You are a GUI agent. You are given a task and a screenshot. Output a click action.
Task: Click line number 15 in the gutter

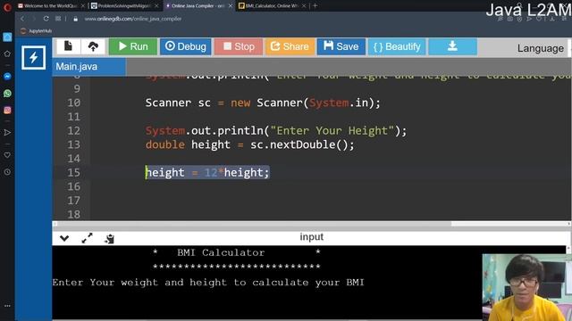tap(73, 172)
